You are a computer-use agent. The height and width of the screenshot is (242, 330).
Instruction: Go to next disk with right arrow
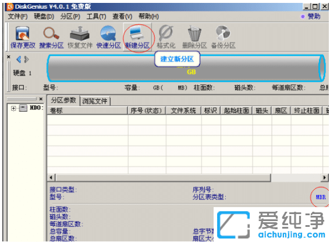27,59
